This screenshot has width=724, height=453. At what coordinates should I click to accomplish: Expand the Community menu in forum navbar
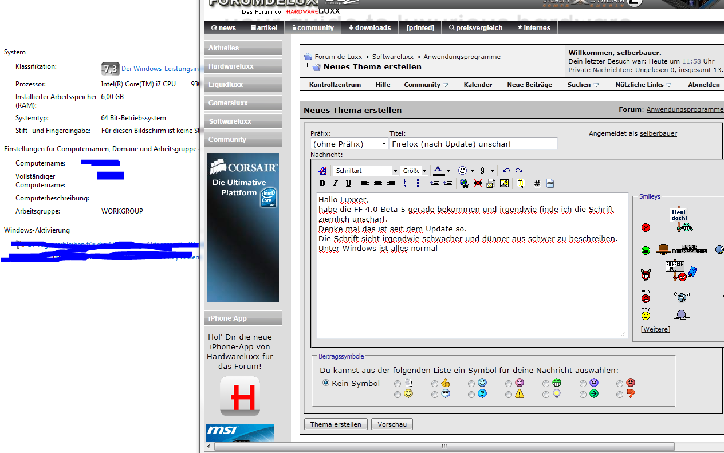point(426,85)
